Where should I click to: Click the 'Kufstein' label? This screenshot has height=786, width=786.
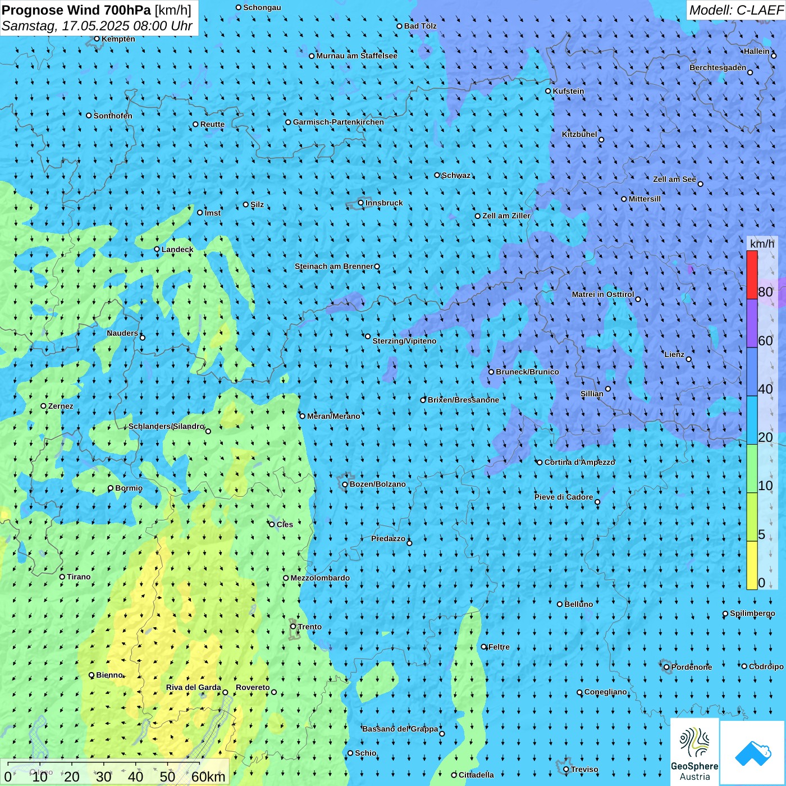click(568, 91)
